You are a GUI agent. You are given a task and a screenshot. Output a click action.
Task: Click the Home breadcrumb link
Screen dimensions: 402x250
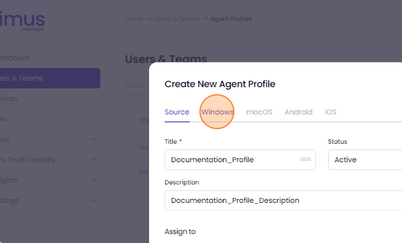[x=134, y=19]
